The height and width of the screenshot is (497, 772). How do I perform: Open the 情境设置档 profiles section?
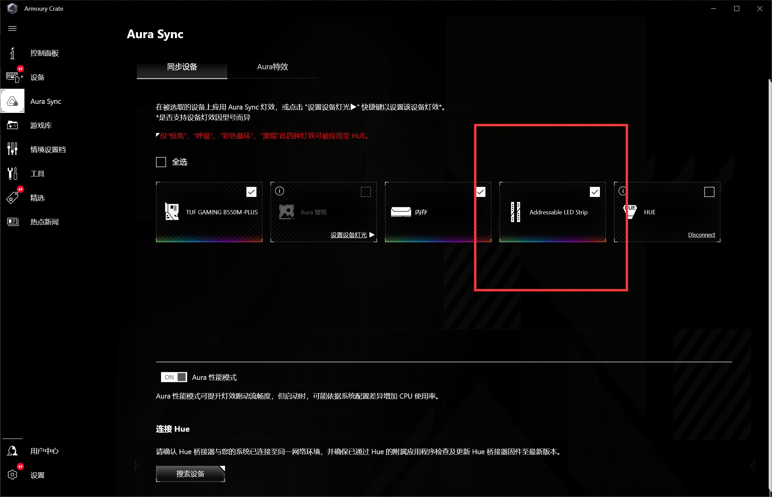click(48, 149)
